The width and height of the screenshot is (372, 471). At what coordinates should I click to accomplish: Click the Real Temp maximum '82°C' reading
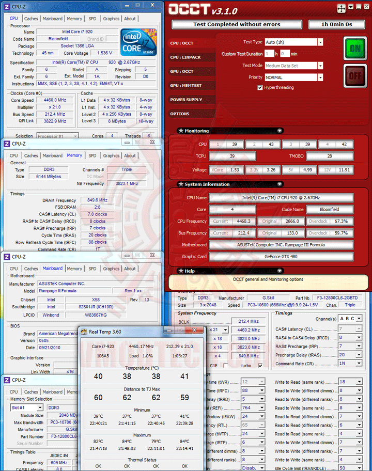(98, 441)
